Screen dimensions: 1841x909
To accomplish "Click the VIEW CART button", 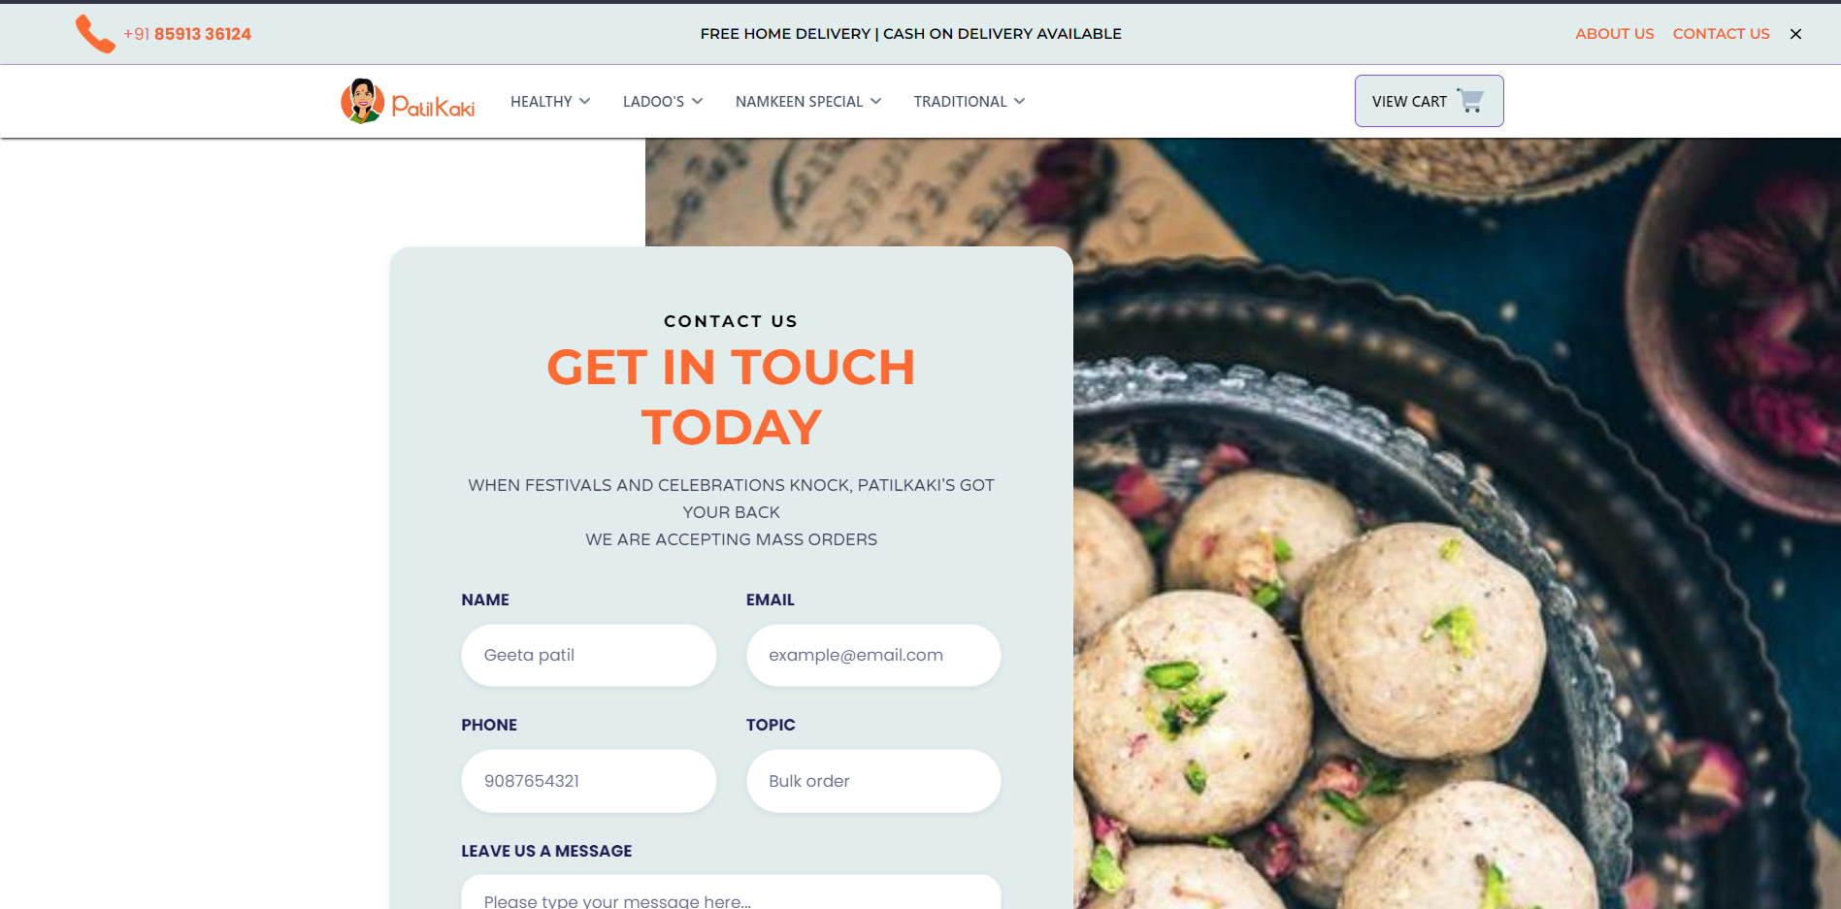I will (1429, 101).
